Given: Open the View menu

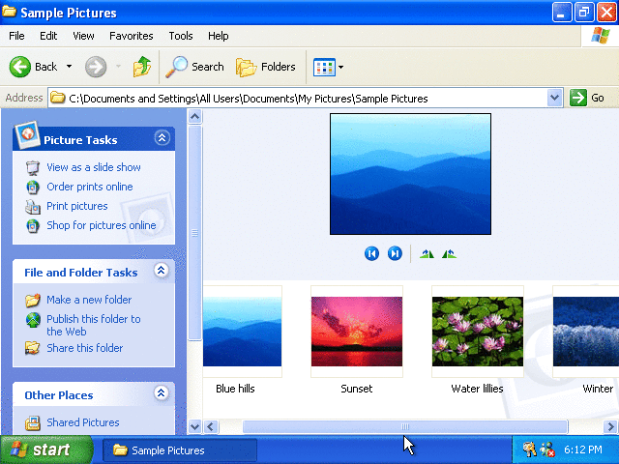Looking at the screenshot, I should [x=83, y=36].
